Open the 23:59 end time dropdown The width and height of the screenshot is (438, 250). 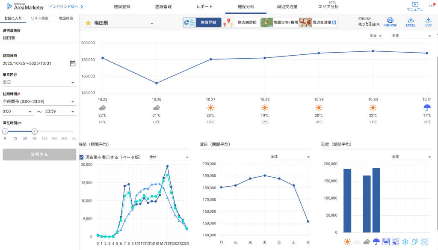(x=73, y=112)
